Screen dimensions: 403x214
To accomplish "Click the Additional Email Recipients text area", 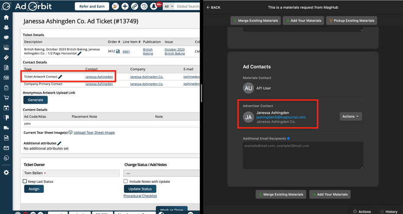I will point(303,155).
